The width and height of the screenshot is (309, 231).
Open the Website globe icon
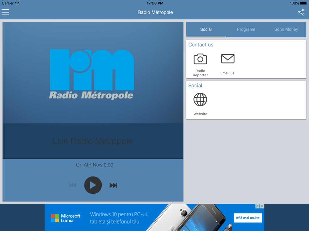(x=200, y=100)
